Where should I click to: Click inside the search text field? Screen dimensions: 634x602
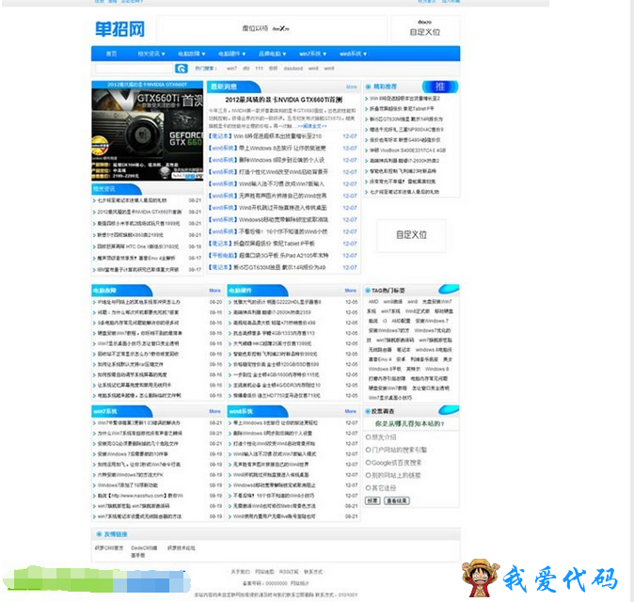click(x=135, y=69)
